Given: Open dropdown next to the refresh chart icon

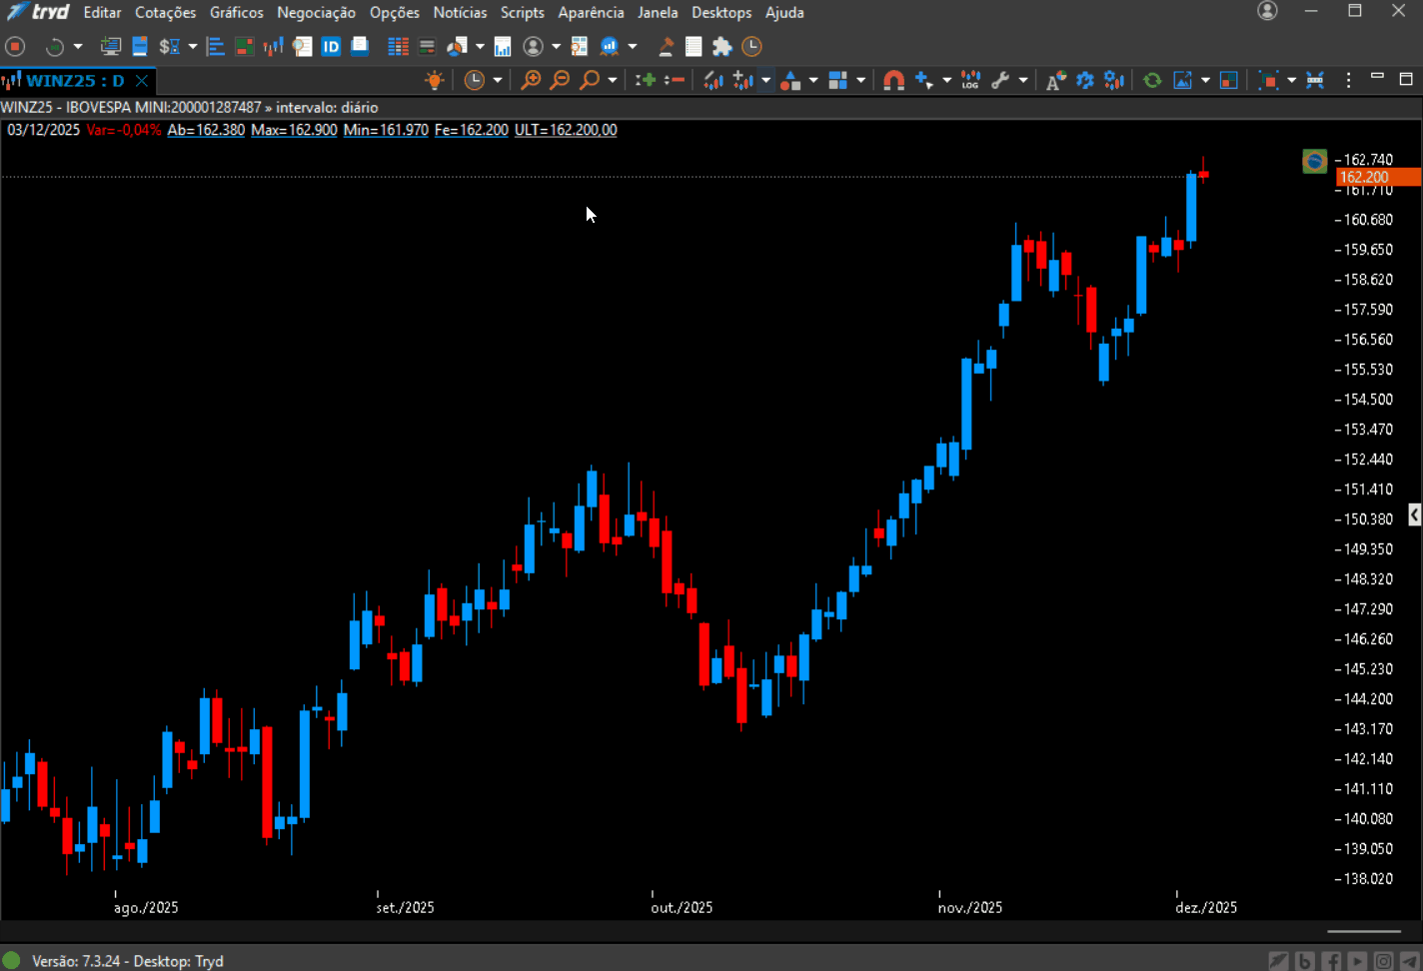Looking at the screenshot, I should [78, 46].
